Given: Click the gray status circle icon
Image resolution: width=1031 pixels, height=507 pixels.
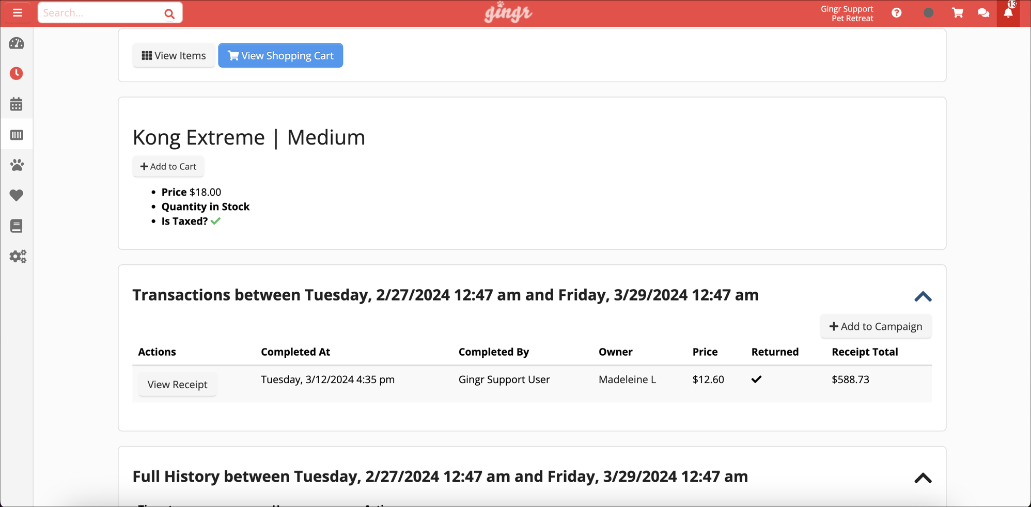Looking at the screenshot, I should (x=928, y=13).
